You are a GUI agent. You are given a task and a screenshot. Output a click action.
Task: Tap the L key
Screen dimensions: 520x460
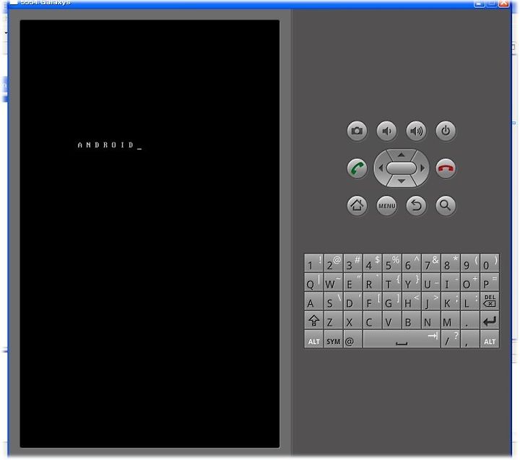click(470, 301)
